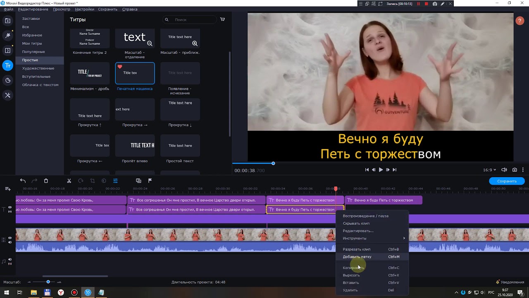Select the crop tool on timeline toolbar

(x=92, y=181)
